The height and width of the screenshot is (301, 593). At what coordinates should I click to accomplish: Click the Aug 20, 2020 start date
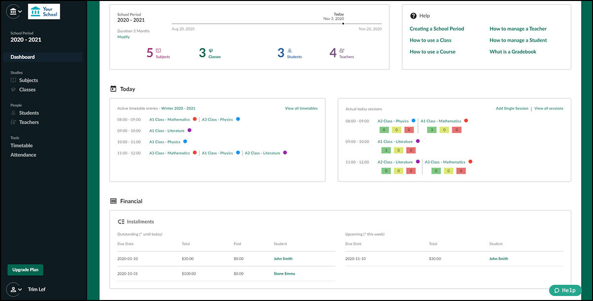pyautogui.click(x=183, y=29)
